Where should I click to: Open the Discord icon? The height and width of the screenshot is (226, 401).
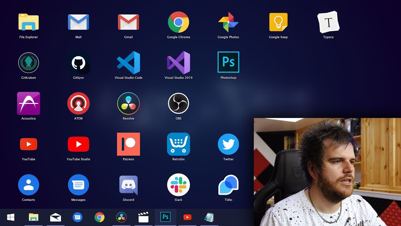coord(128,185)
